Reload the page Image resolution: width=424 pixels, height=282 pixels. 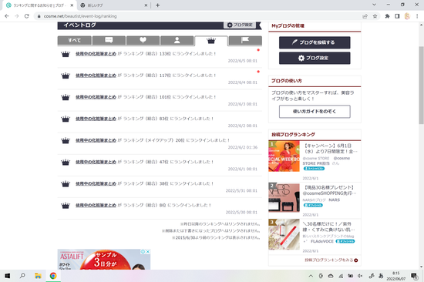coord(26,16)
